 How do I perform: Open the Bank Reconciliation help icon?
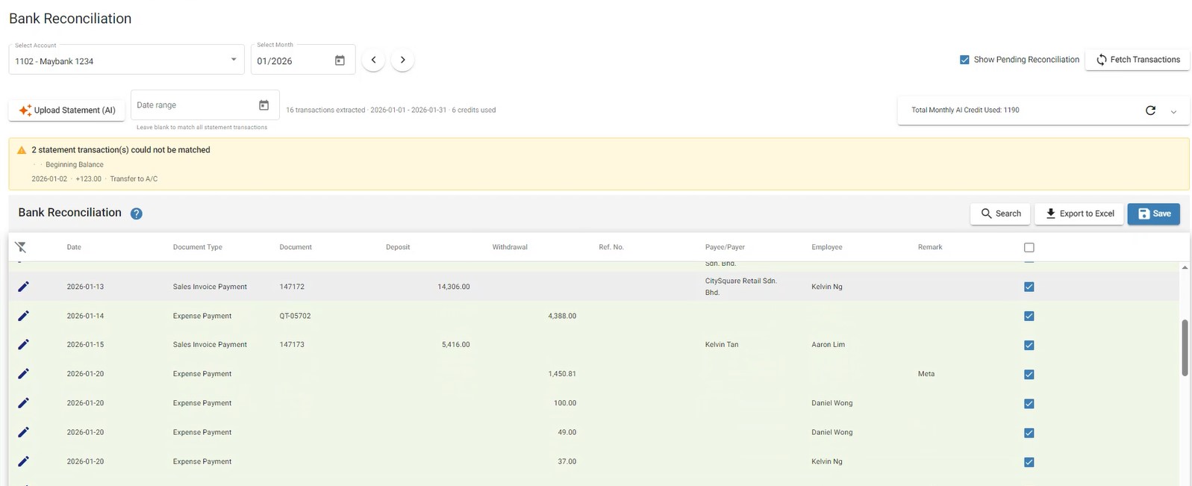(136, 214)
